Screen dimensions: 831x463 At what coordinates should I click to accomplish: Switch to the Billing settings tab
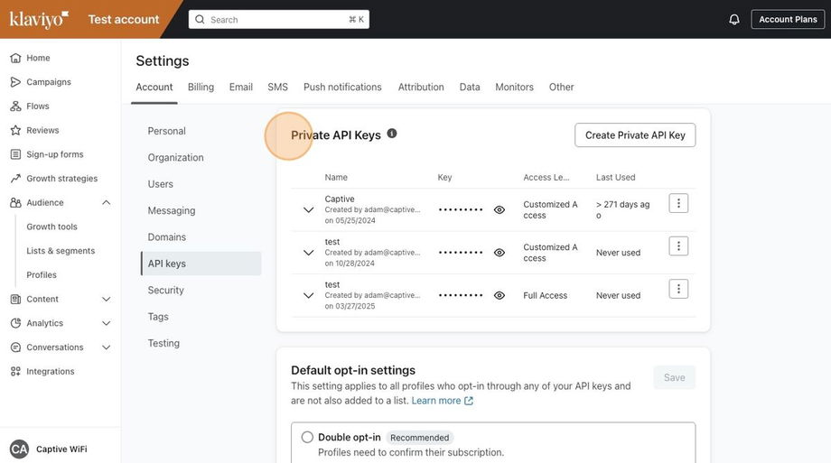pyautogui.click(x=201, y=87)
